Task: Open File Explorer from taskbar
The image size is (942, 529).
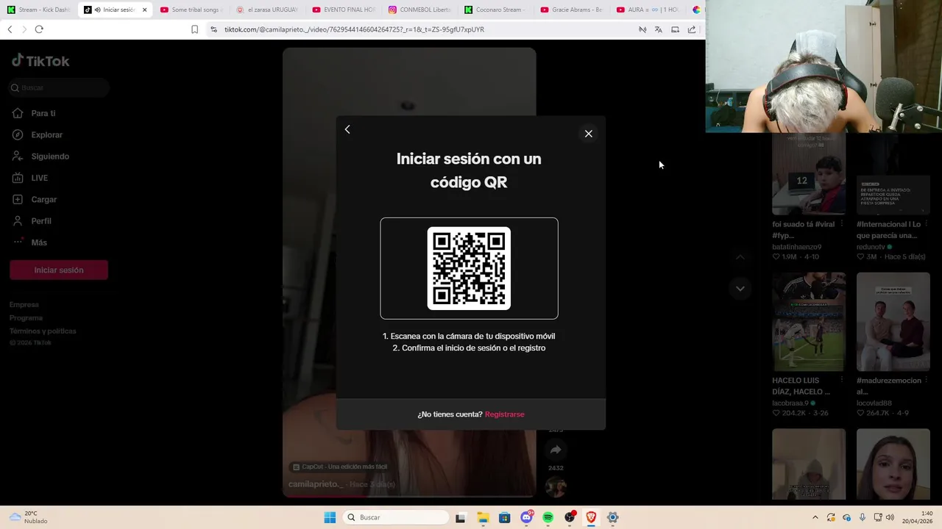Action: (x=483, y=517)
